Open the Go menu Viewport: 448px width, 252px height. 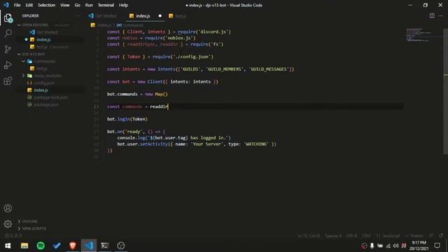pyautogui.click(x=77, y=5)
